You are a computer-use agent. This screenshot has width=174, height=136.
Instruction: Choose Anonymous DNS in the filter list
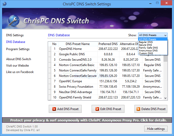click(x=153, y=50)
